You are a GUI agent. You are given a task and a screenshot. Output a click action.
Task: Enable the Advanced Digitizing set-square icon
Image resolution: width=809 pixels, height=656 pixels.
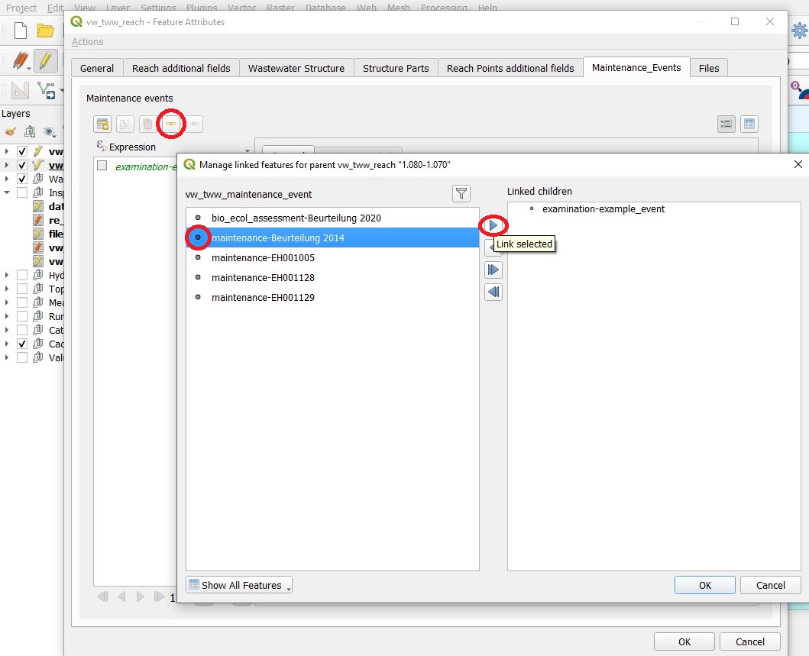point(21,90)
